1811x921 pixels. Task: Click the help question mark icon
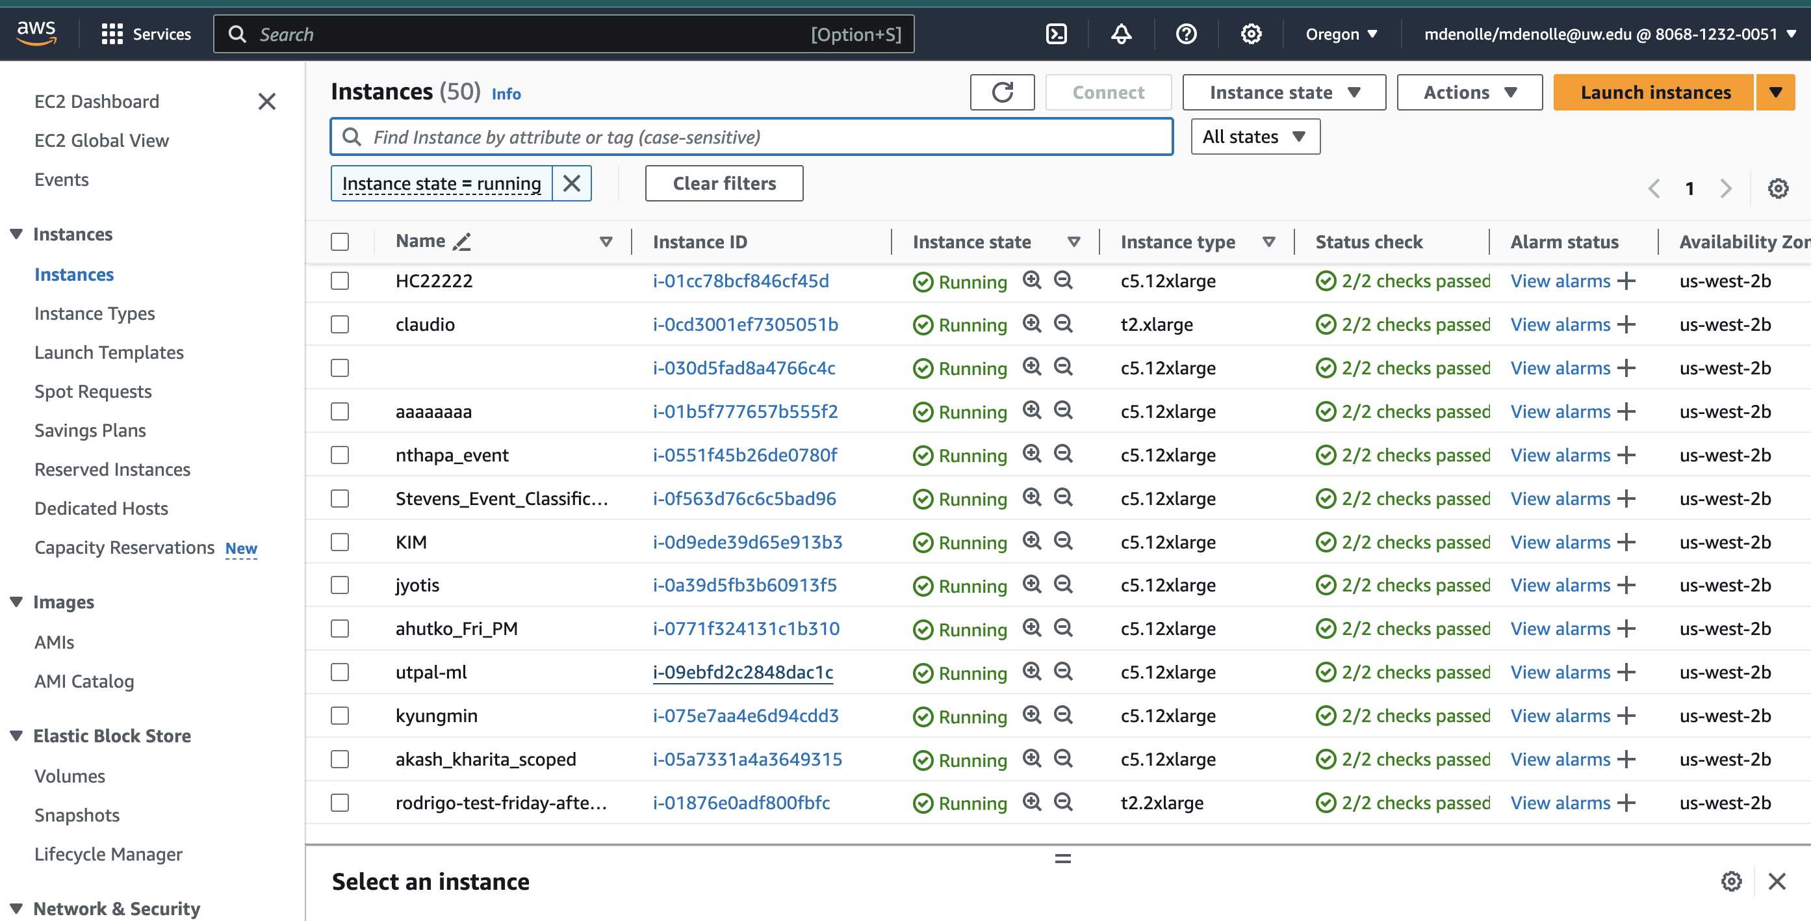1186,34
